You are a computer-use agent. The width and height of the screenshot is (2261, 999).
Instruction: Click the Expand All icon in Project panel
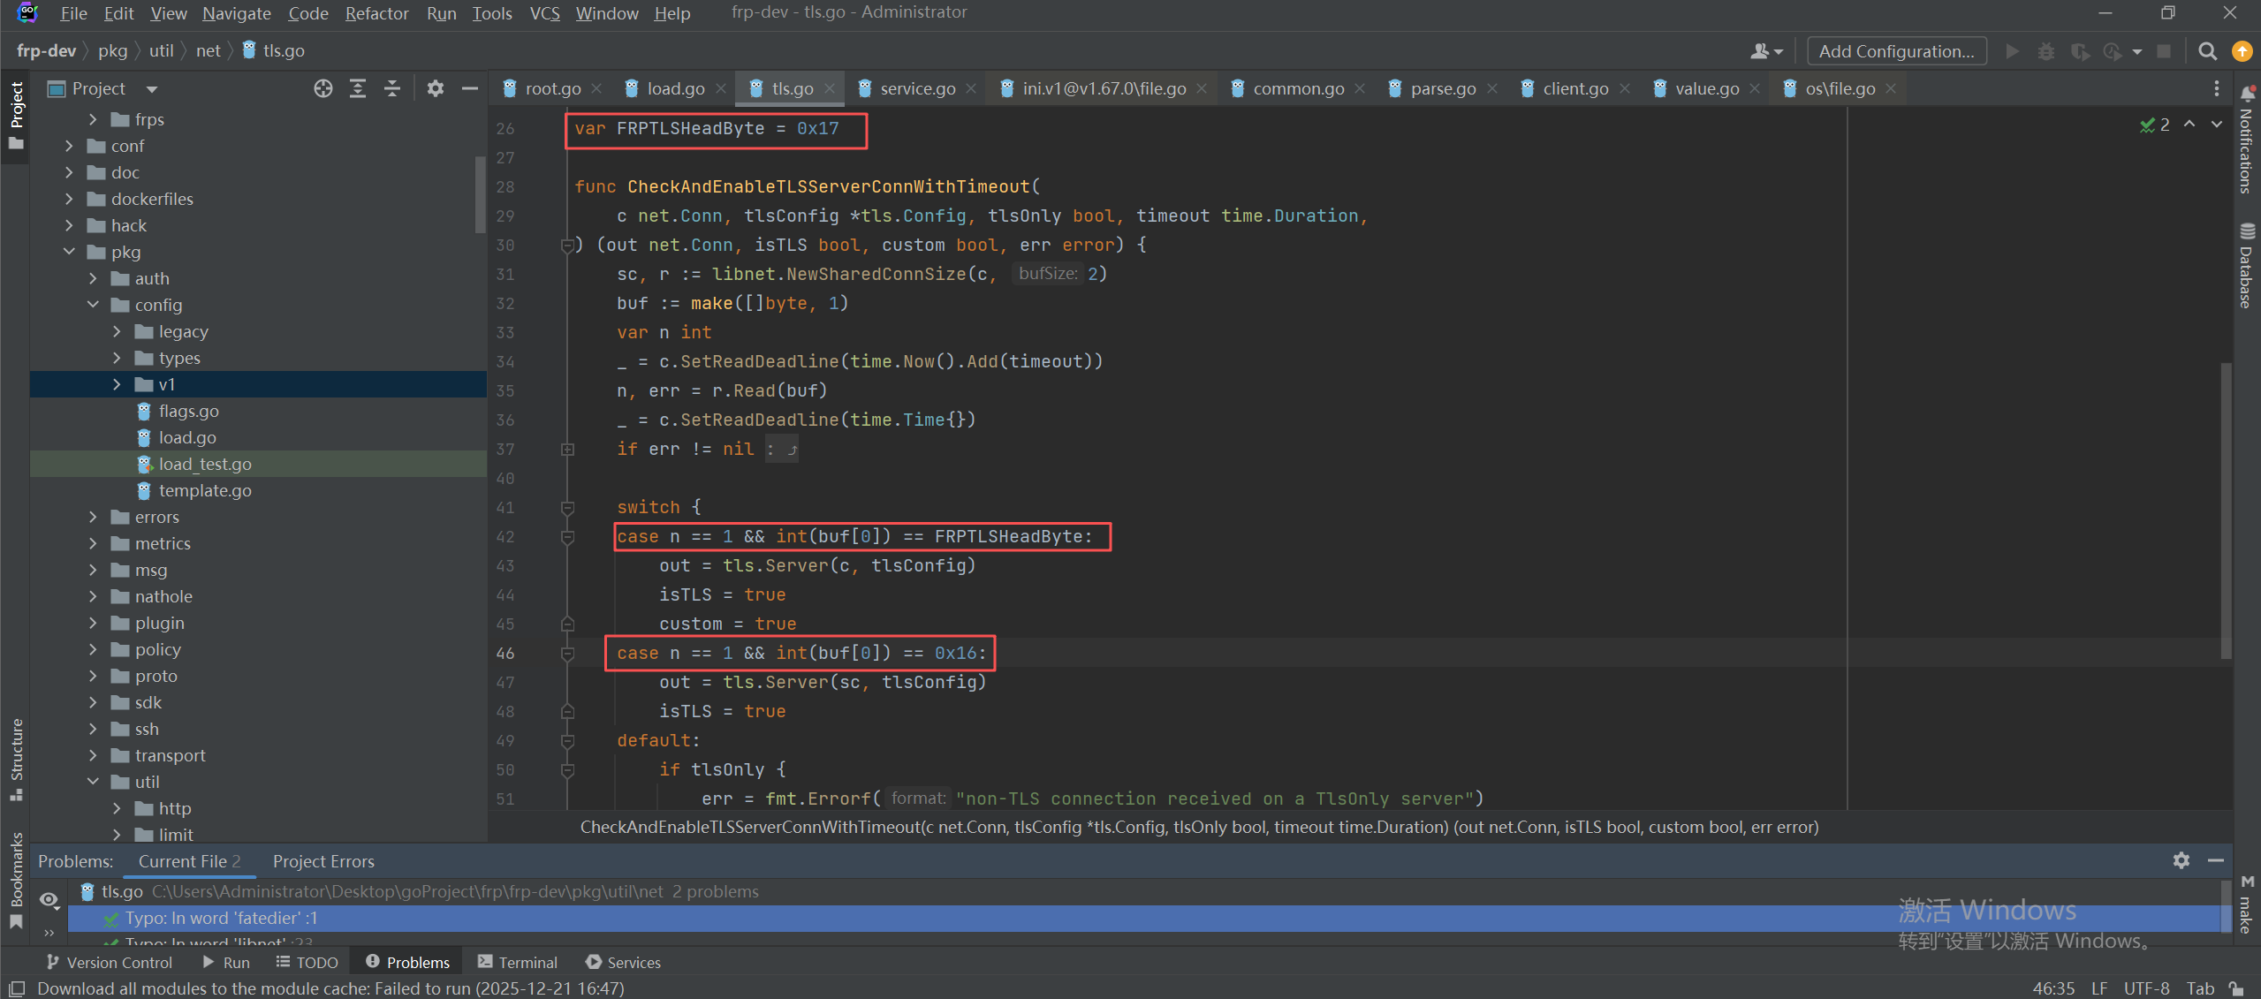358,88
